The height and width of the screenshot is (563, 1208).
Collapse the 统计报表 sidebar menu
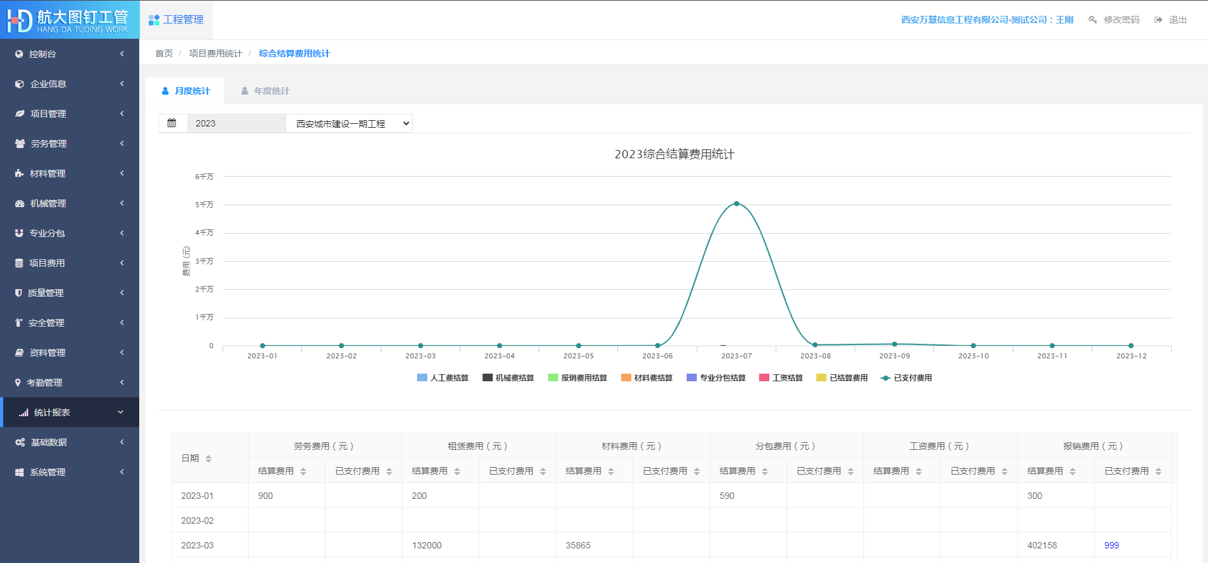(x=70, y=412)
